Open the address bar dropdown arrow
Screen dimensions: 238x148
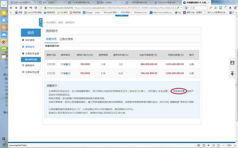[x=182, y=8]
